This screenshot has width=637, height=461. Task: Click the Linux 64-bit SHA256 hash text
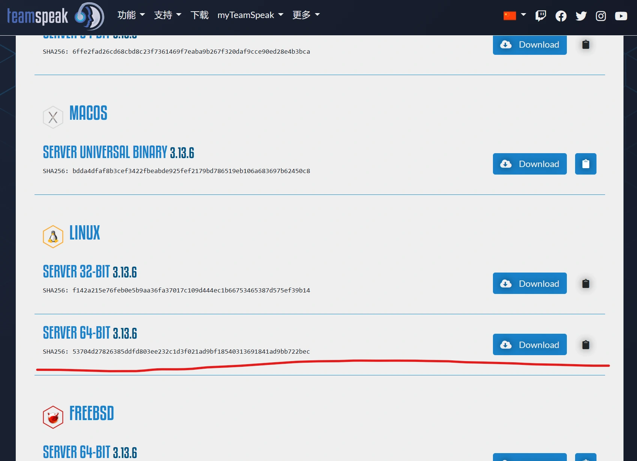[x=191, y=352]
